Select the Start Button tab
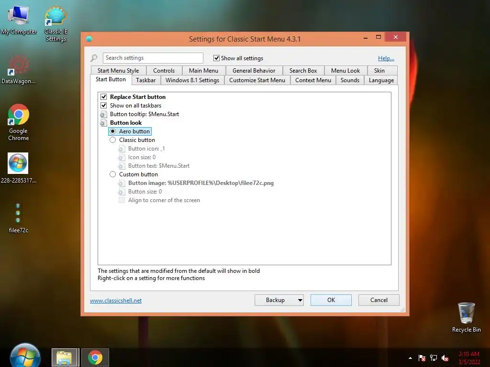 click(111, 79)
